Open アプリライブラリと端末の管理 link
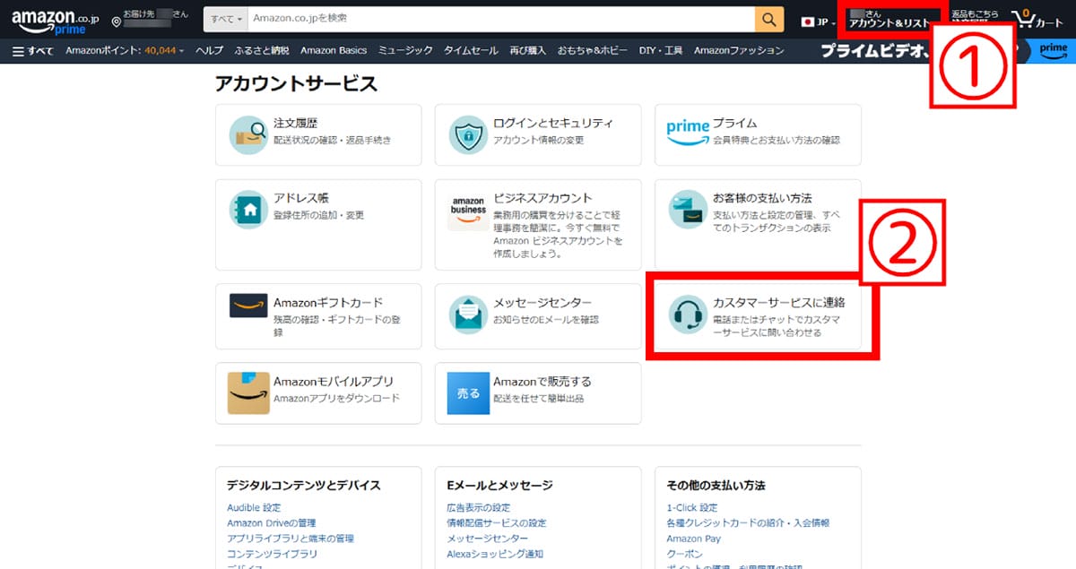 [x=291, y=539]
